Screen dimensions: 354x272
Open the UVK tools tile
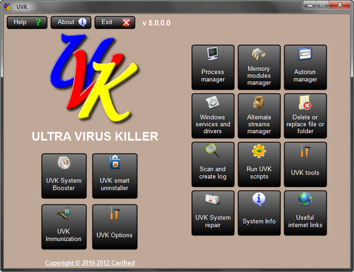(305, 165)
